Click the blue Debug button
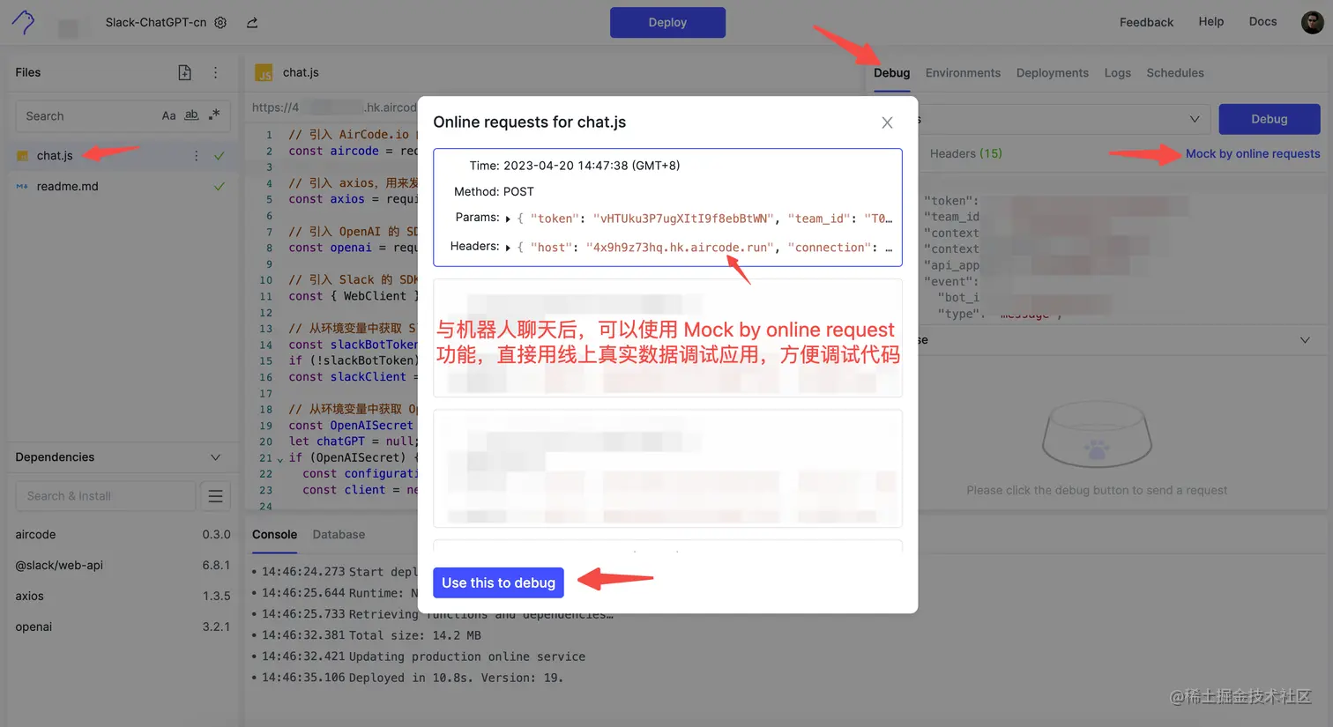The image size is (1333, 727). 1269,119
